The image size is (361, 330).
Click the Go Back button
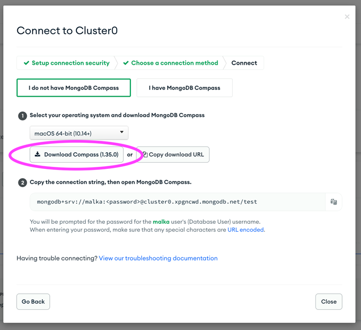(33, 301)
